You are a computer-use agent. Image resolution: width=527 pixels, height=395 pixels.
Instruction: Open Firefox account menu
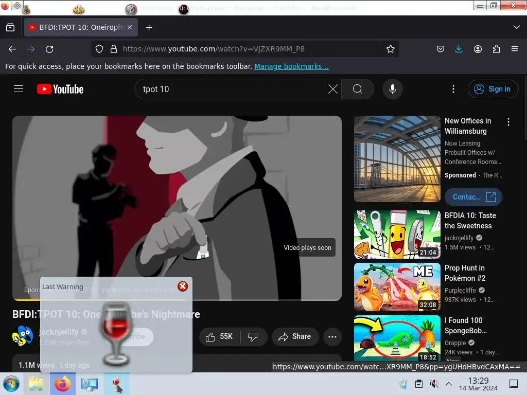[478, 49]
